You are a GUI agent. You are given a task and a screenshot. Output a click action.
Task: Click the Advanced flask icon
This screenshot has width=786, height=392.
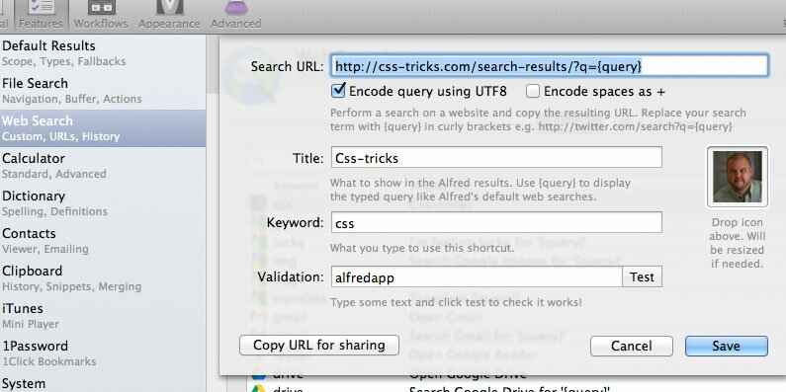[235, 7]
